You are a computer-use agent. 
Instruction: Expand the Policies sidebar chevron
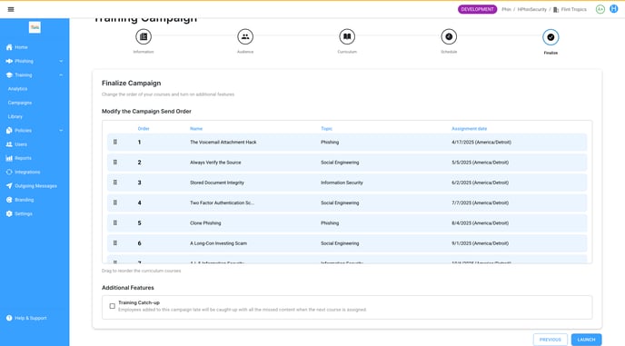61,131
